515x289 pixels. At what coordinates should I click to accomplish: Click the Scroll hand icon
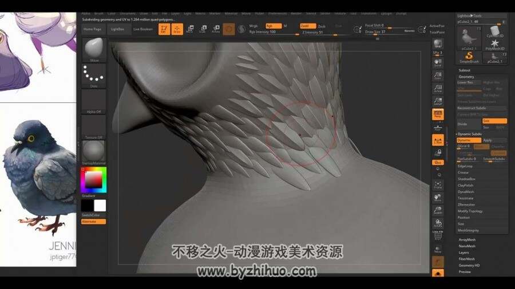438,63
